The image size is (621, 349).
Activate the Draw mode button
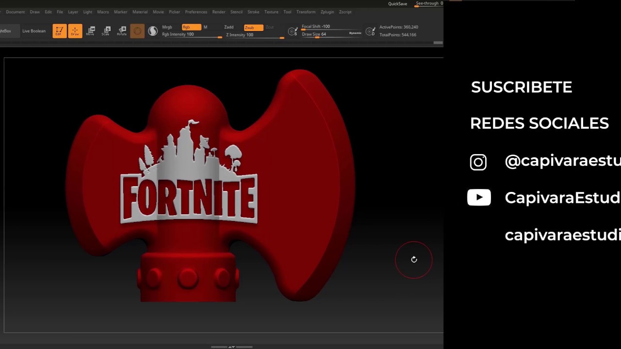point(75,31)
